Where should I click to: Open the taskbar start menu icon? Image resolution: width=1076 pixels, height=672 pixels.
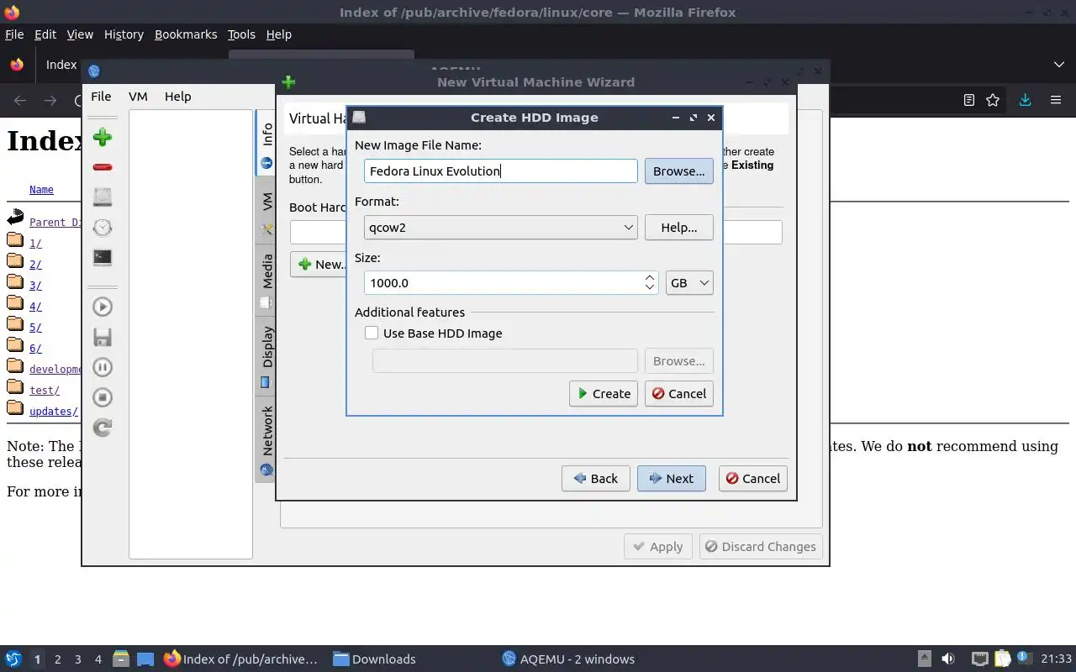13,659
